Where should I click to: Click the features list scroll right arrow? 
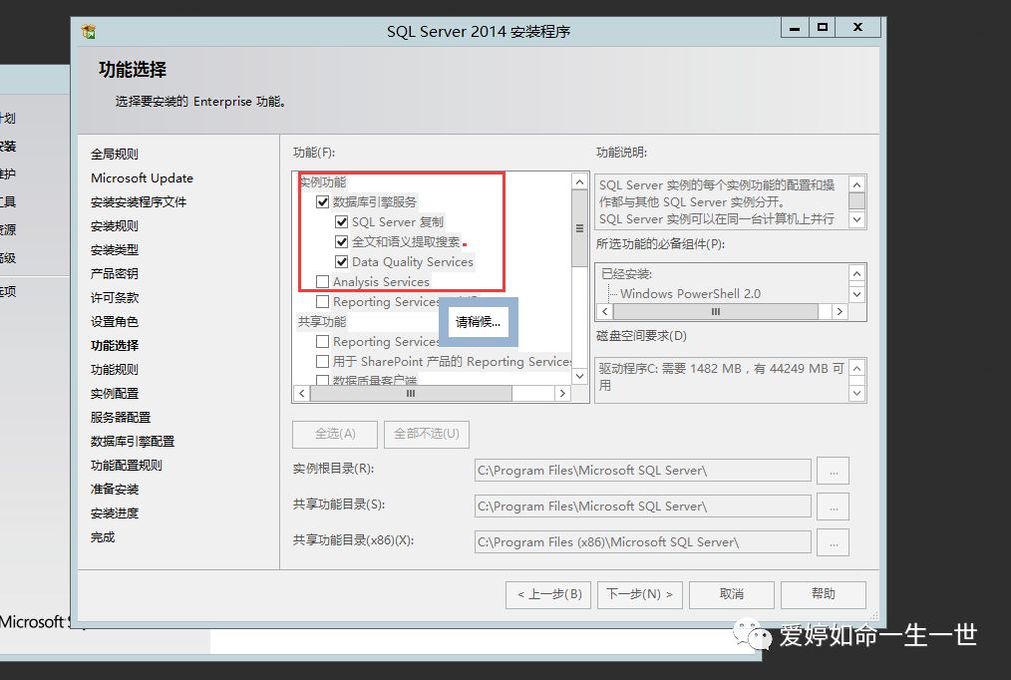click(562, 393)
